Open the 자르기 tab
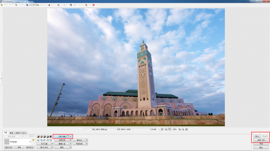Viewport: 270px width, 151px height. (18, 133)
